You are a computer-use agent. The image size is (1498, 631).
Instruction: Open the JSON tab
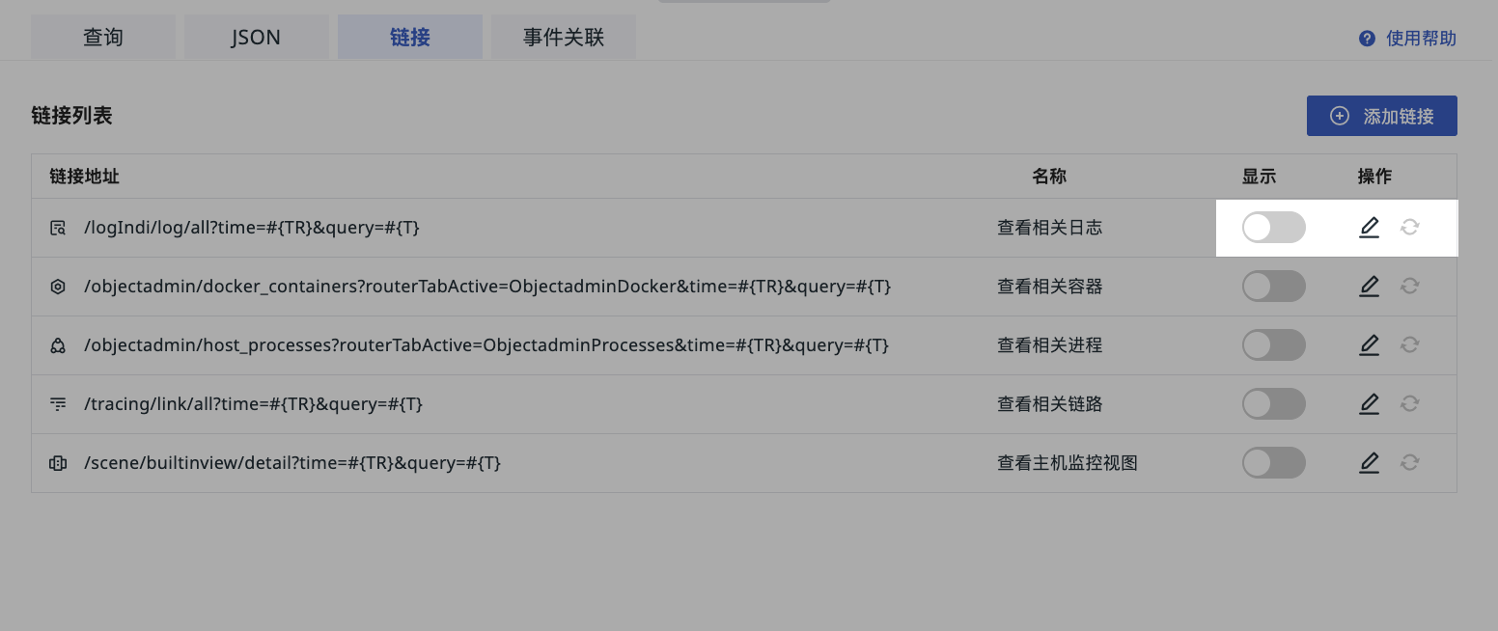coord(256,38)
